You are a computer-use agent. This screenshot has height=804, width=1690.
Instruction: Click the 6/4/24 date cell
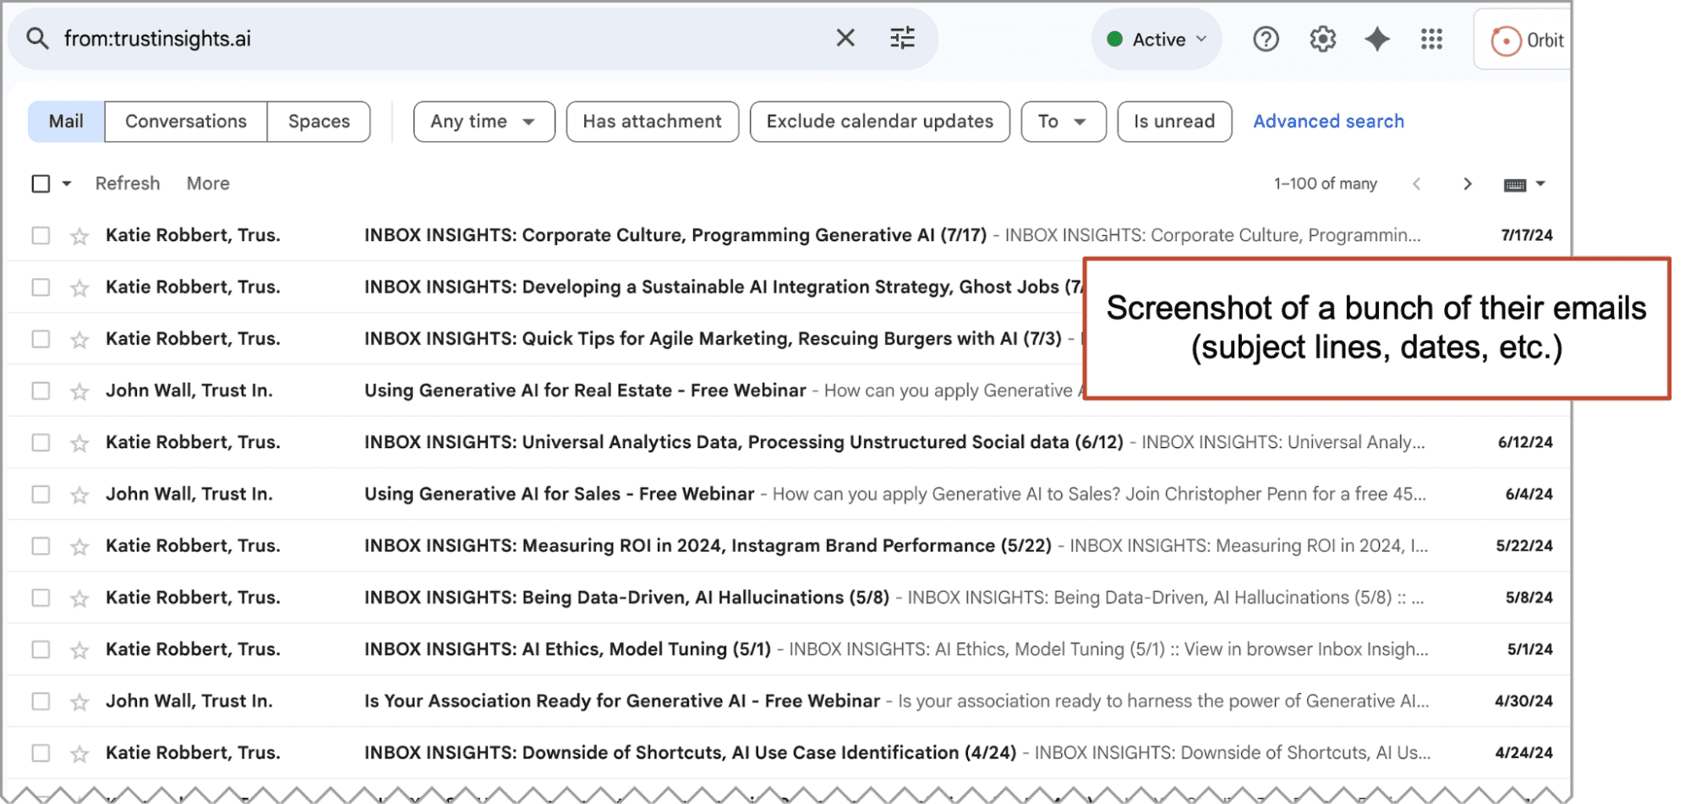point(1529,494)
